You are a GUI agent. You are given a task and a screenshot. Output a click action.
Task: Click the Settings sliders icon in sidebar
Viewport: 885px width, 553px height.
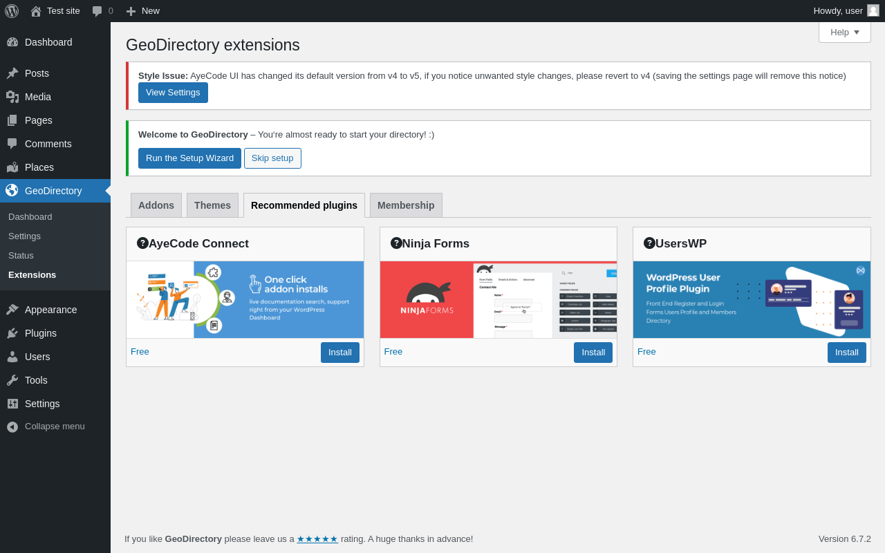[x=12, y=404]
